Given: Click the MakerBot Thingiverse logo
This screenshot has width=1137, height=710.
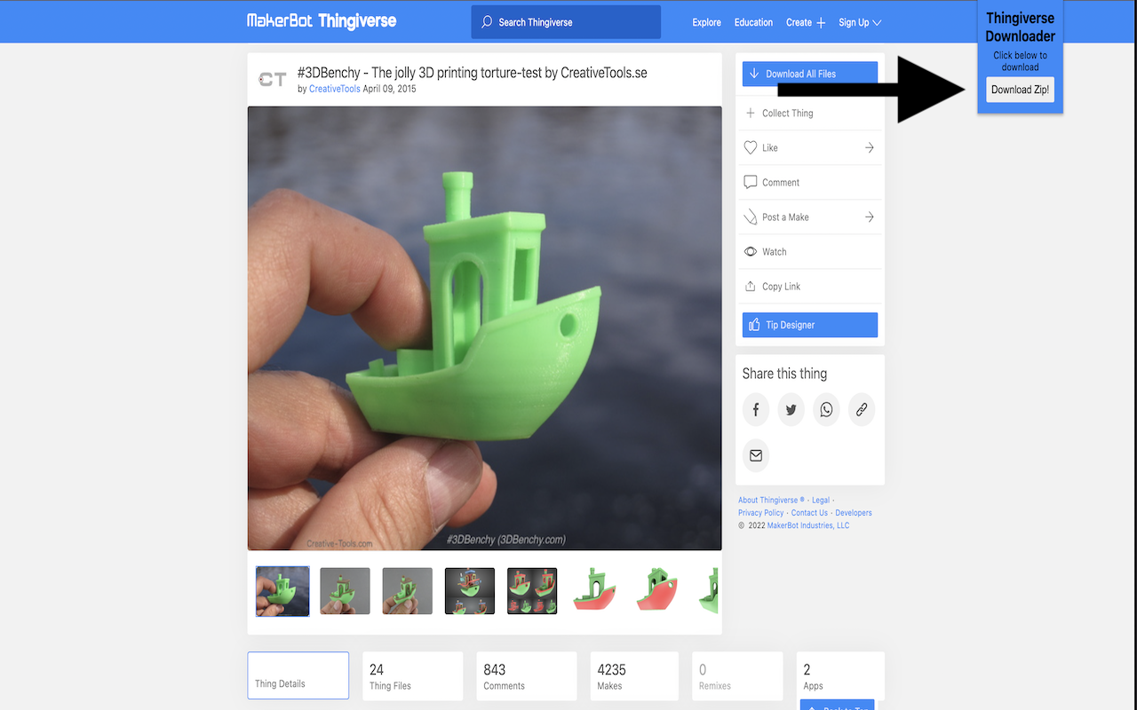Looking at the screenshot, I should tap(322, 20).
